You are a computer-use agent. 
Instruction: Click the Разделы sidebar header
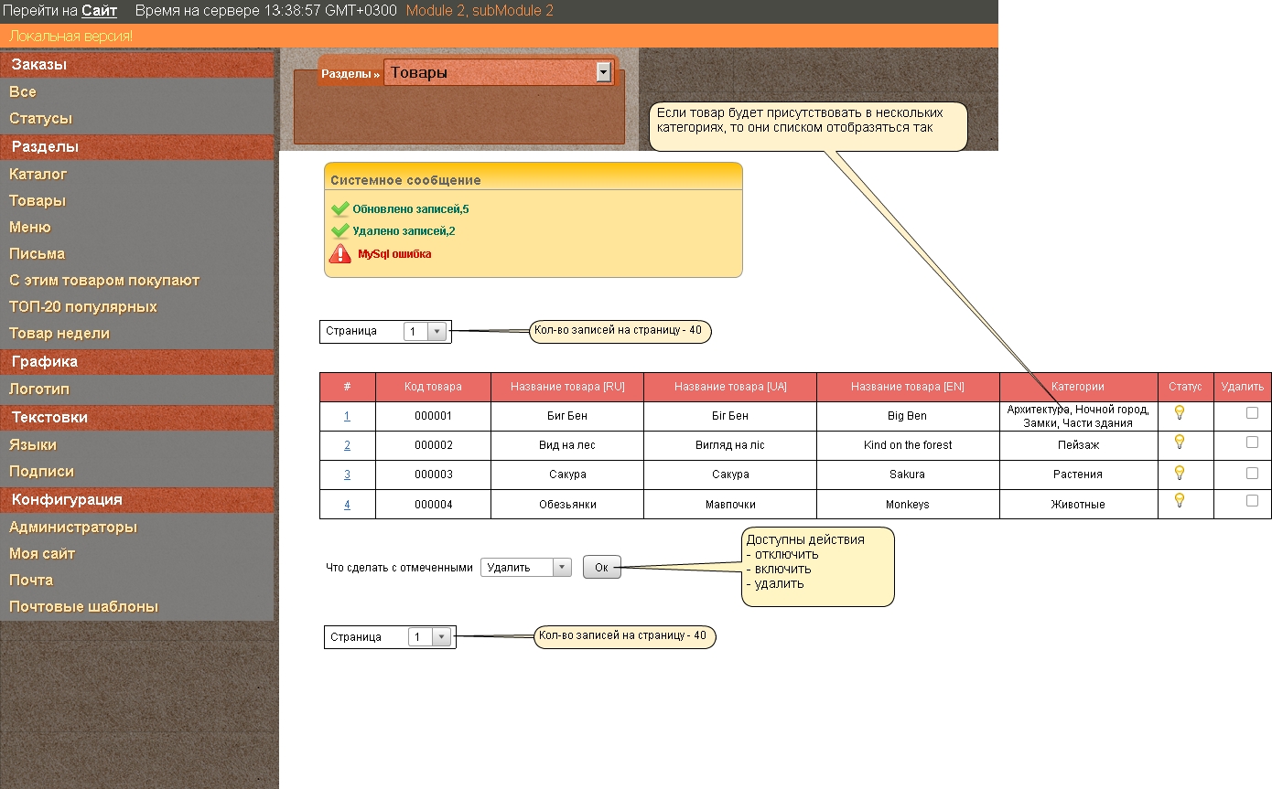click(137, 147)
